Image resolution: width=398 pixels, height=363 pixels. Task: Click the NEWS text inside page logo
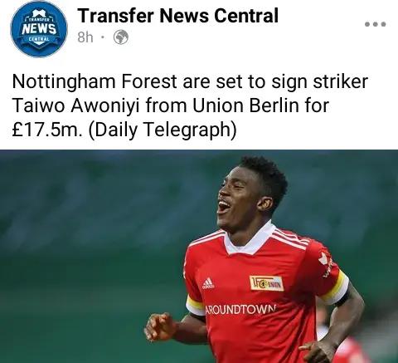pos(39,28)
